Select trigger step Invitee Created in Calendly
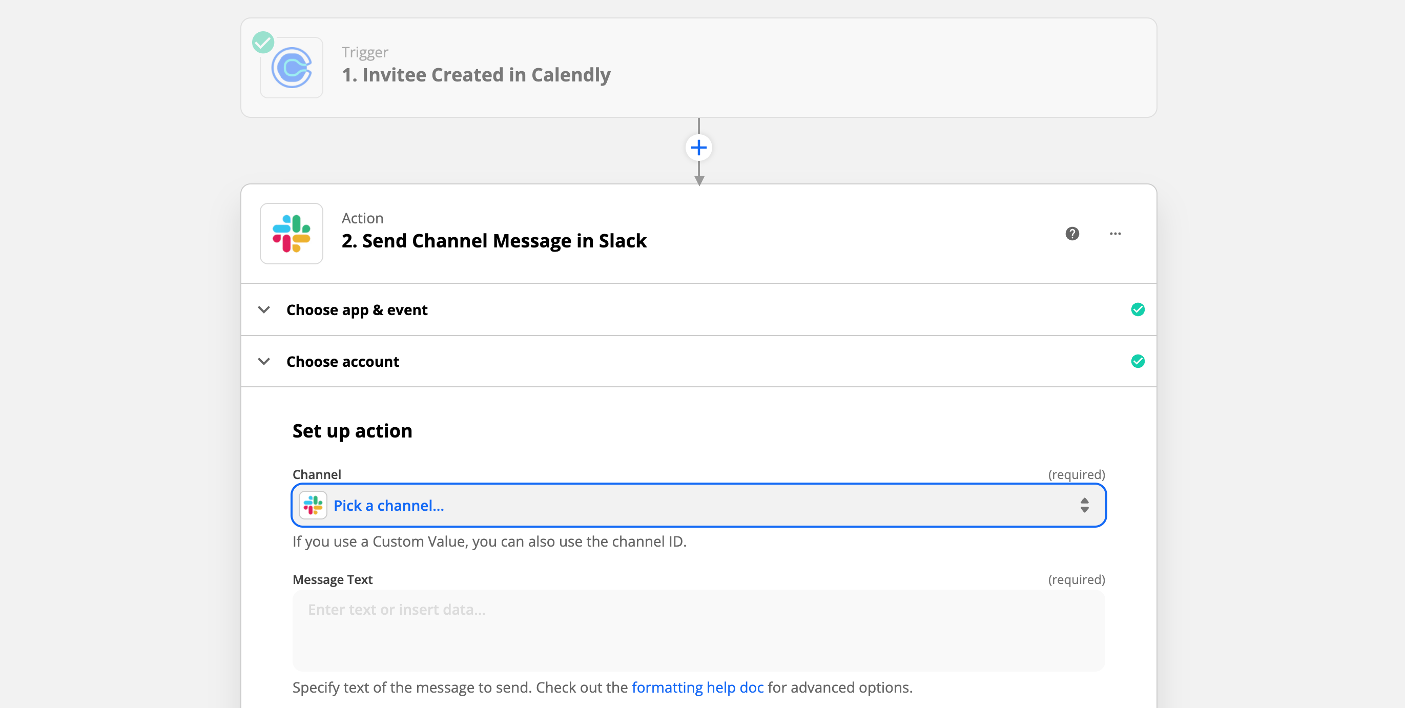This screenshot has height=708, width=1405. click(x=476, y=75)
